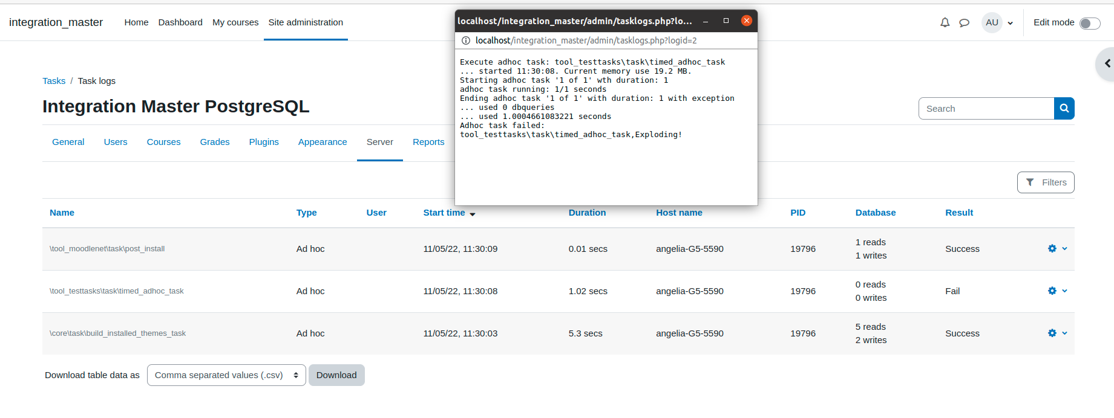Click the popup address bar URL
1114x418 pixels.
[x=586, y=40]
